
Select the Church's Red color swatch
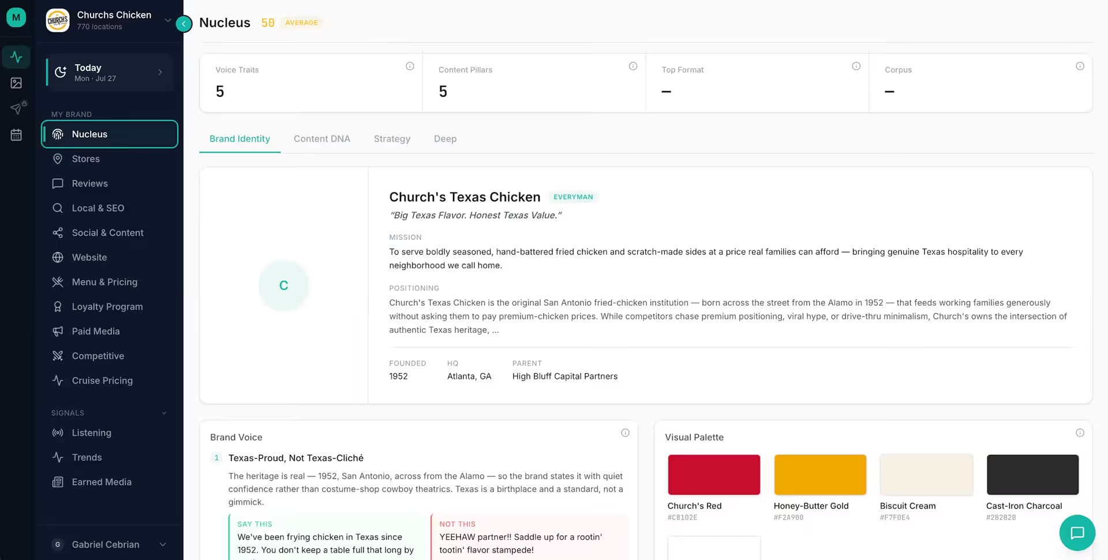click(714, 475)
